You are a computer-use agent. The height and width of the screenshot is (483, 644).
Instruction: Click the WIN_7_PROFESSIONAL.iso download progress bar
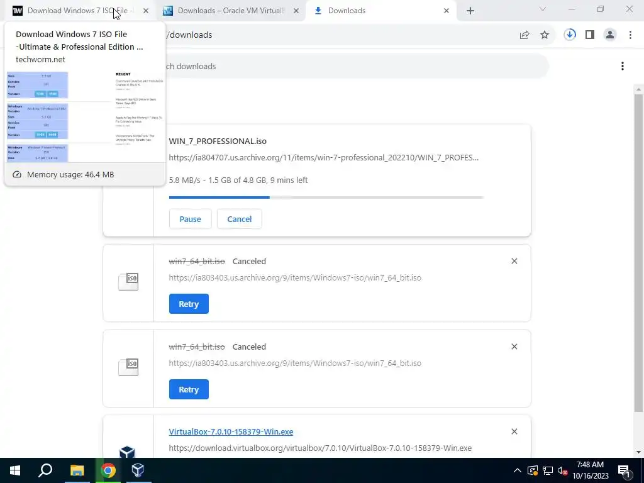pos(326,197)
